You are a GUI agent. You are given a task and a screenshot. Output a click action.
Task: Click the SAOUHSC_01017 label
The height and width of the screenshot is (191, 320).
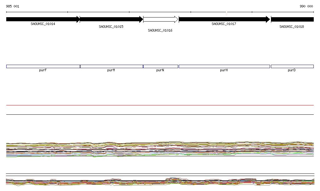click(224, 24)
